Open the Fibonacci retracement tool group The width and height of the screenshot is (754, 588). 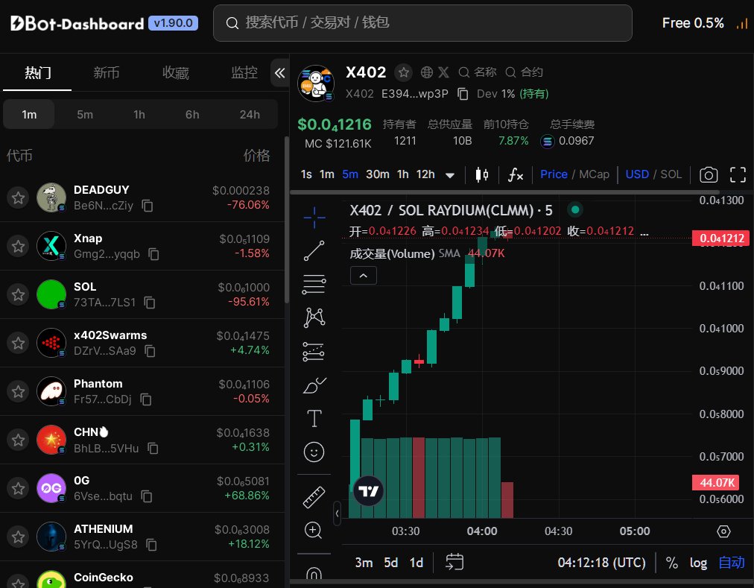(x=314, y=284)
